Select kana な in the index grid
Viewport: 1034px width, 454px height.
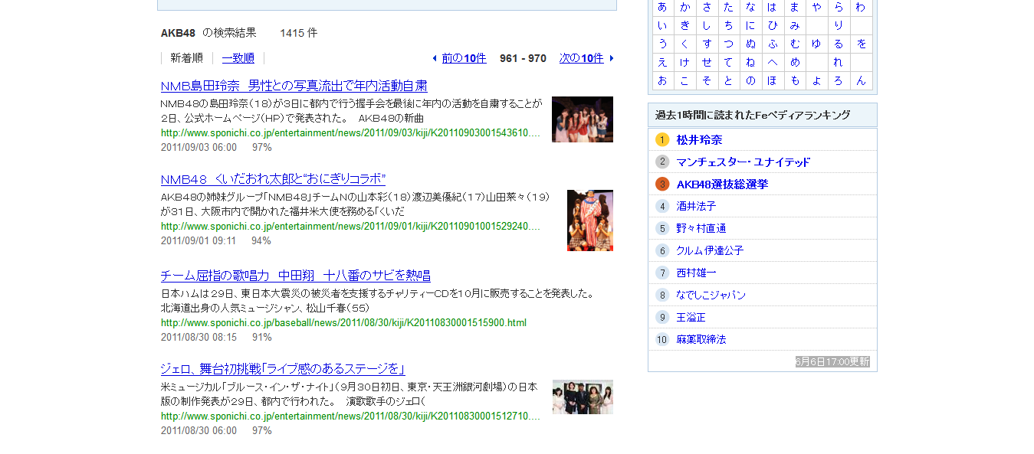click(750, 7)
